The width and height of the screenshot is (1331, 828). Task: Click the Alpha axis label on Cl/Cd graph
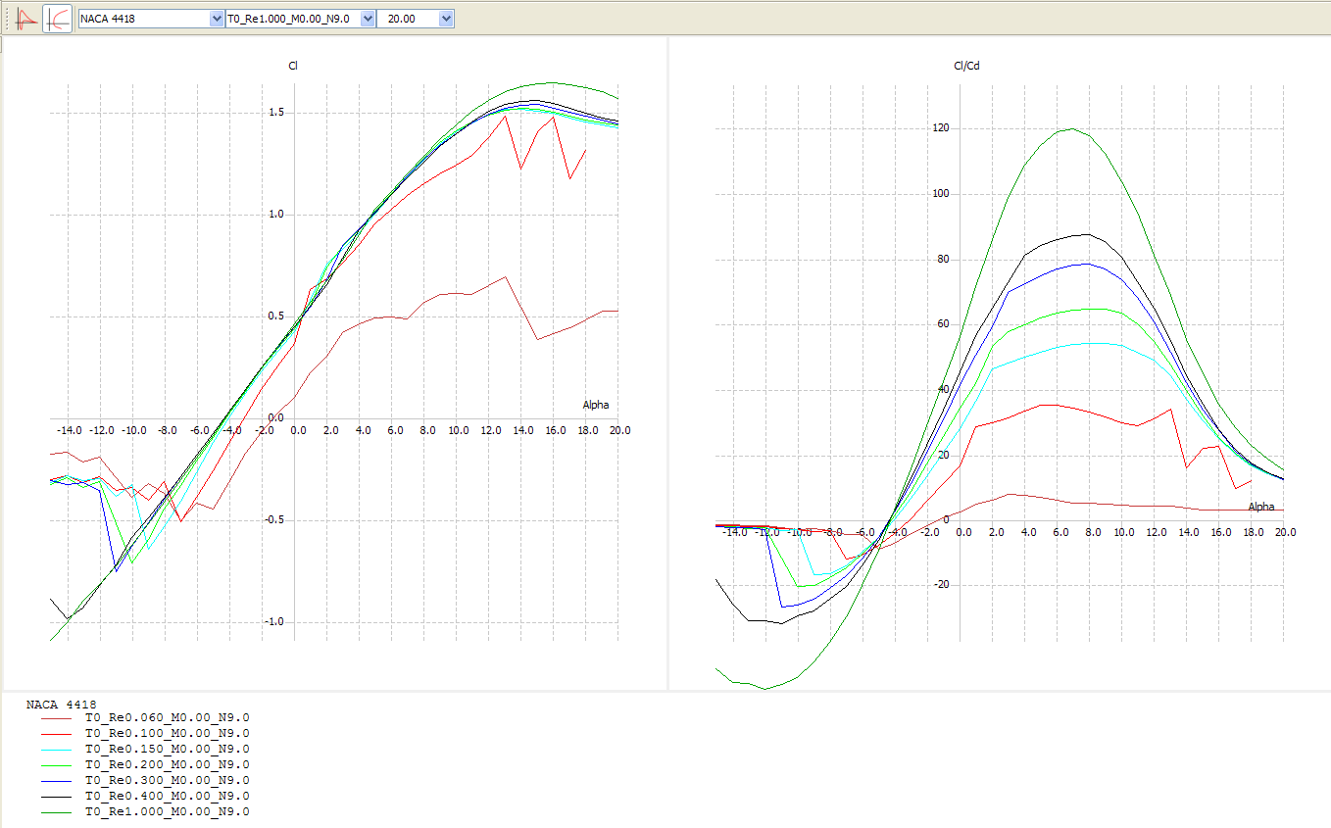point(1261,507)
